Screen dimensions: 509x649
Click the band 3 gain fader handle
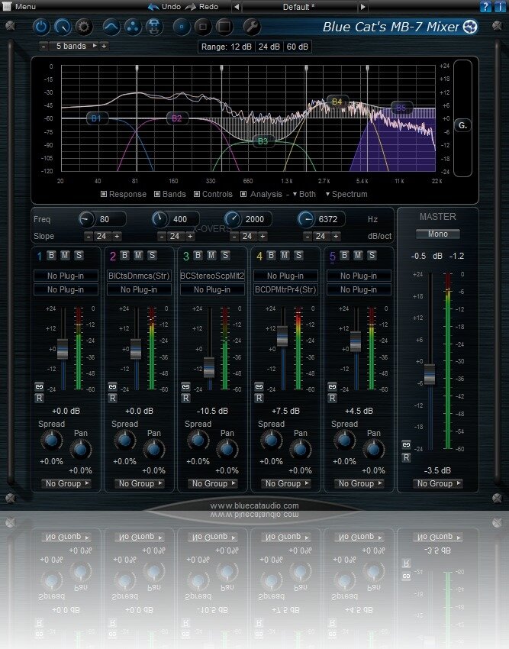pyautogui.click(x=209, y=366)
